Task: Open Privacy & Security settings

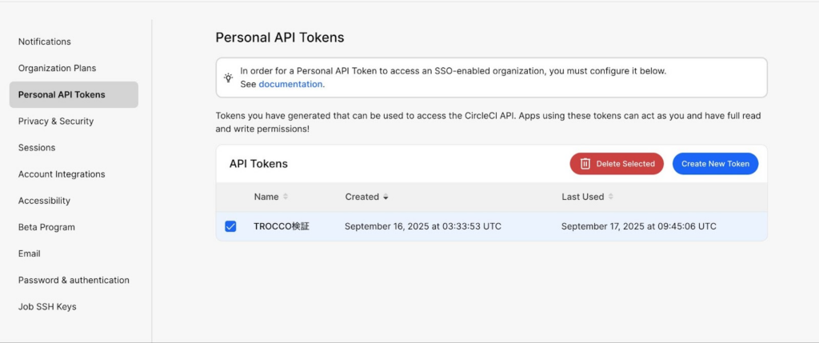Action: tap(56, 122)
